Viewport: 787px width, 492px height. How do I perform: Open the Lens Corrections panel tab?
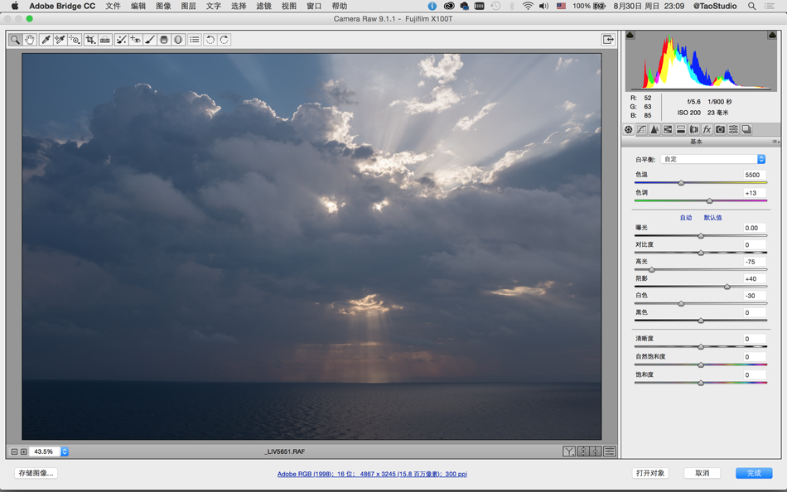click(x=694, y=129)
